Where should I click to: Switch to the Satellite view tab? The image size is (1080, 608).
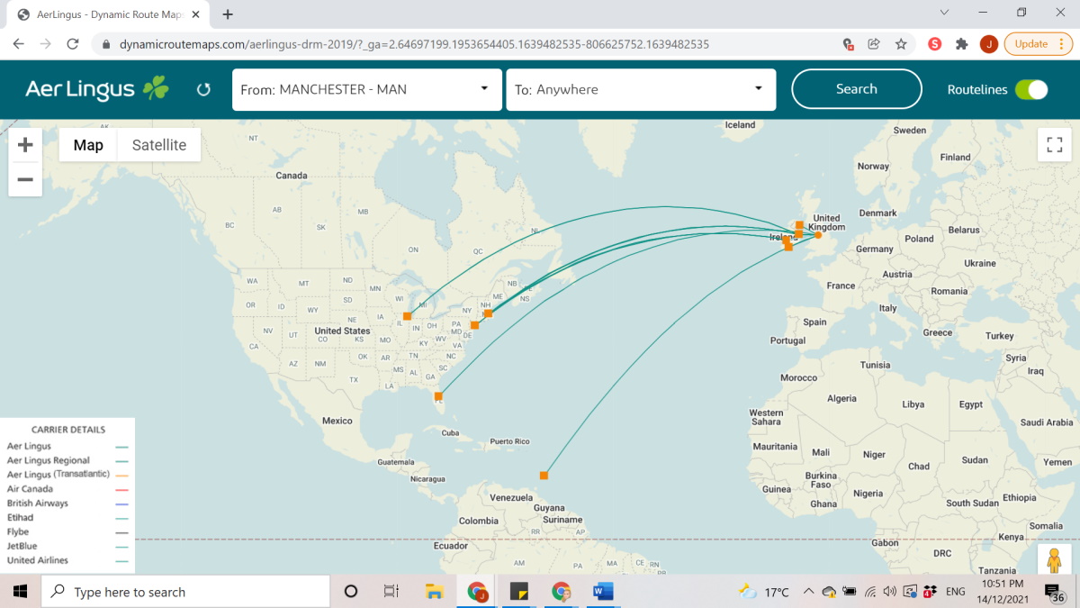pos(159,145)
